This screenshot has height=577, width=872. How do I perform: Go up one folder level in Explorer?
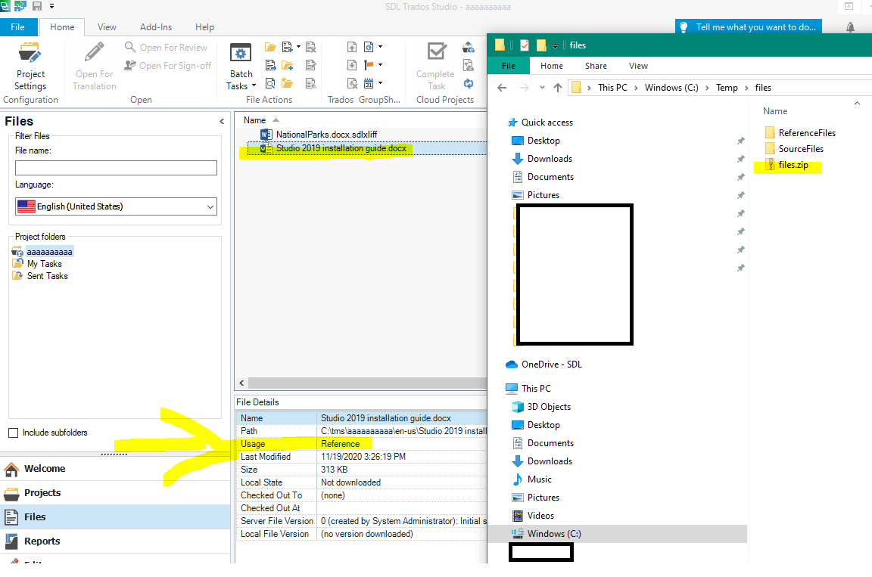pos(558,88)
